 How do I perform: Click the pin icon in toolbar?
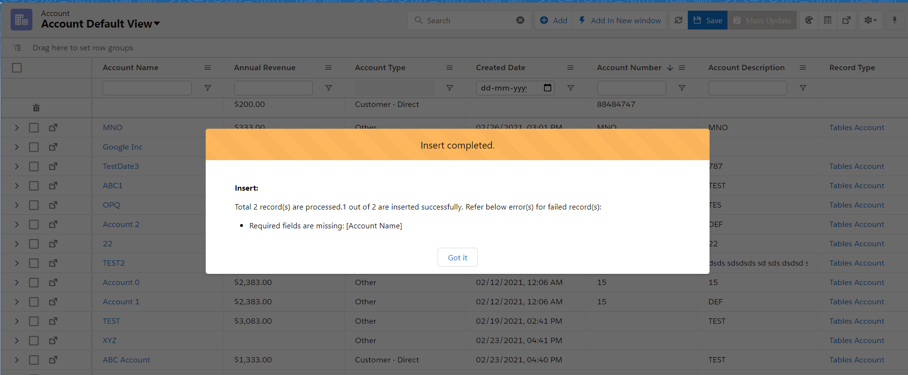[x=894, y=20]
